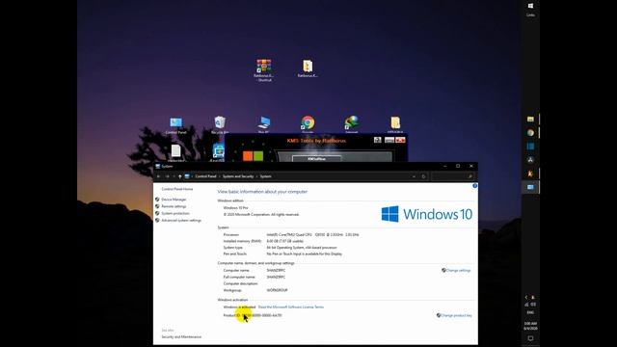The height and width of the screenshot is (347, 617).
Task: Open Google Chrome desktop icon
Action: [308, 124]
